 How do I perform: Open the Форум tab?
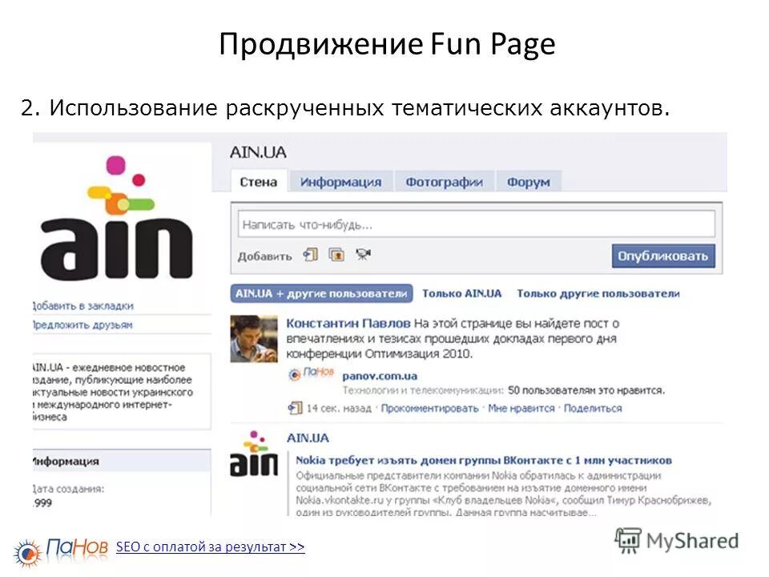(x=529, y=182)
